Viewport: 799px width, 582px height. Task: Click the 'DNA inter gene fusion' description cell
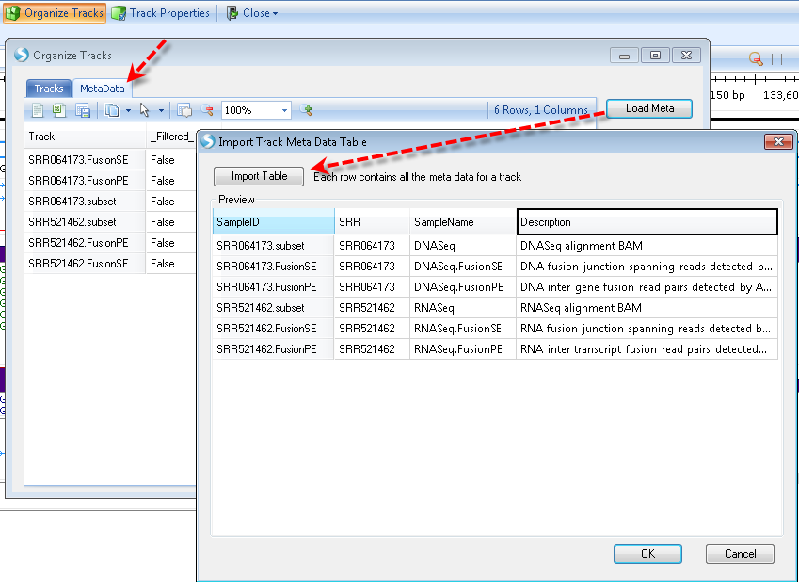point(647,287)
